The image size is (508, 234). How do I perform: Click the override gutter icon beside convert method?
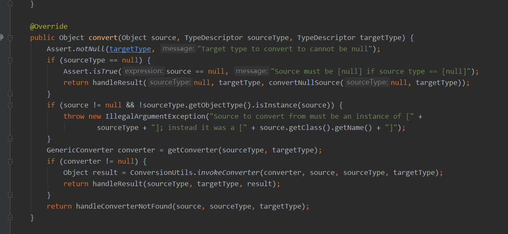click(1, 37)
